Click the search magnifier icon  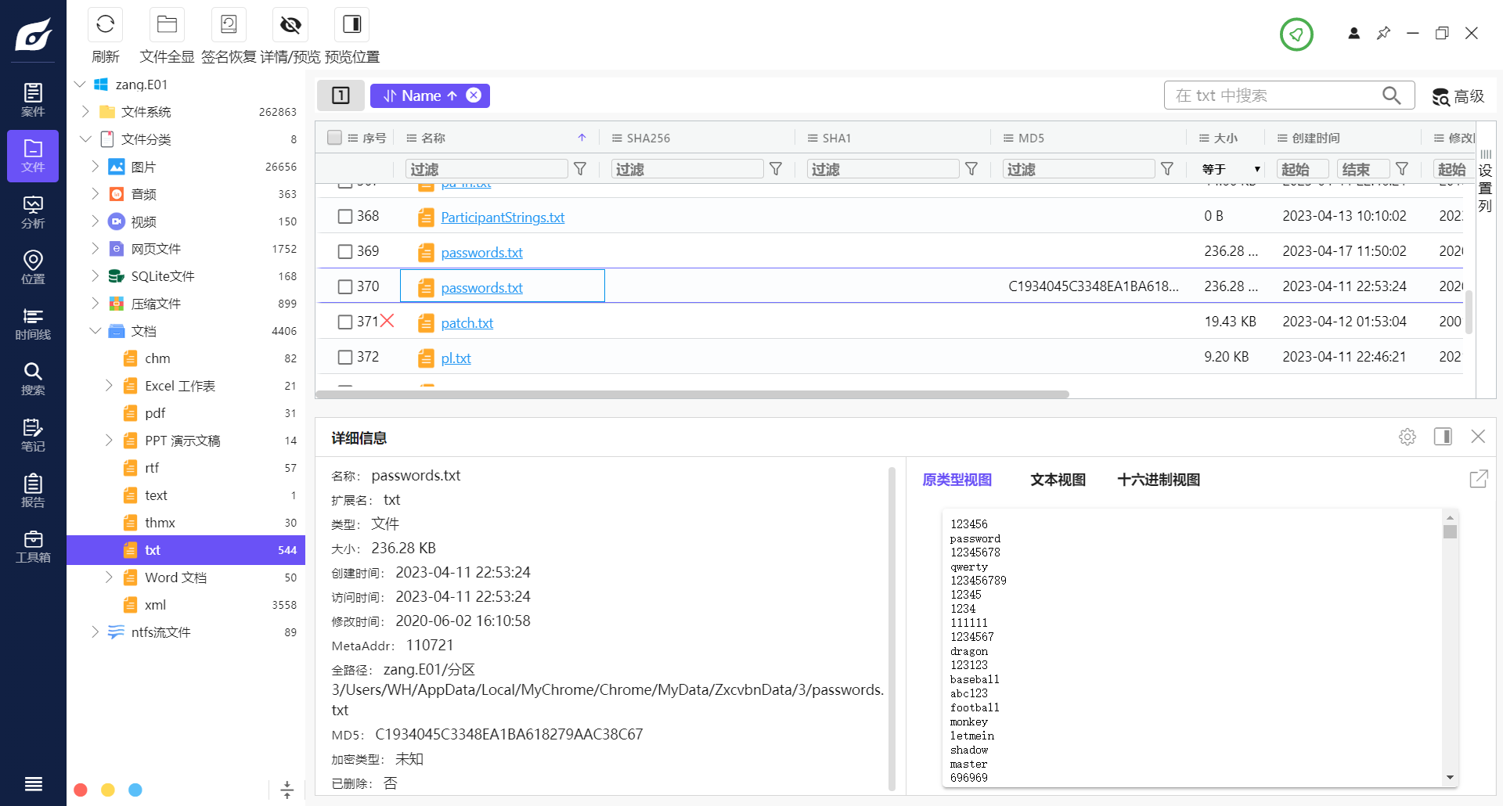[1391, 95]
